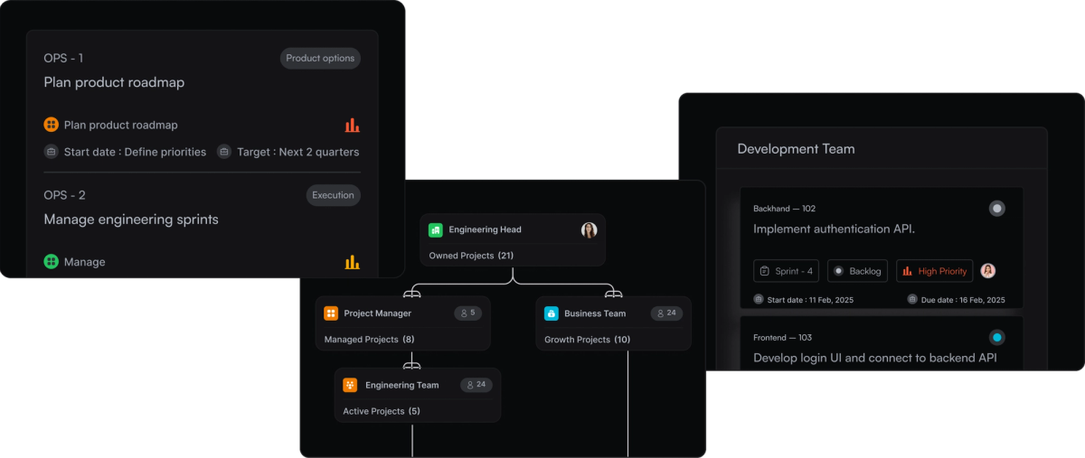
Task: Click the Business Team label
Action: pos(595,313)
